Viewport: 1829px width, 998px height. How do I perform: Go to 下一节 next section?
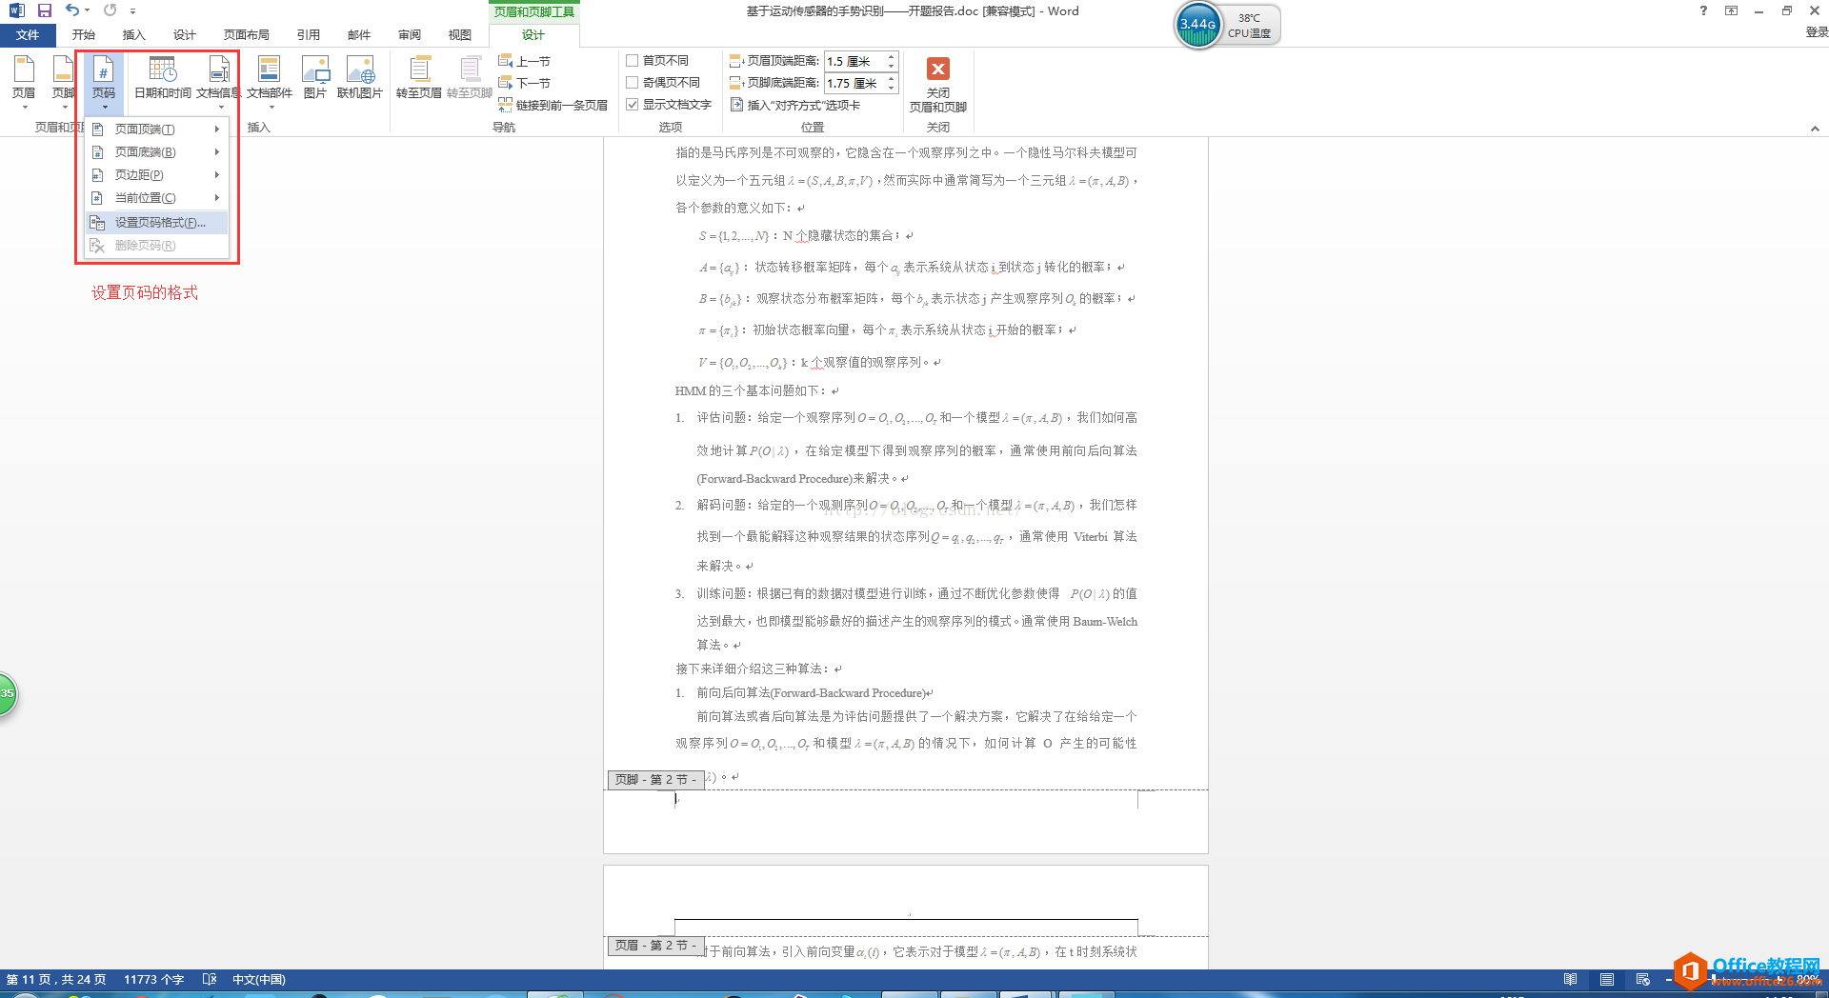[x=524, y=83]
